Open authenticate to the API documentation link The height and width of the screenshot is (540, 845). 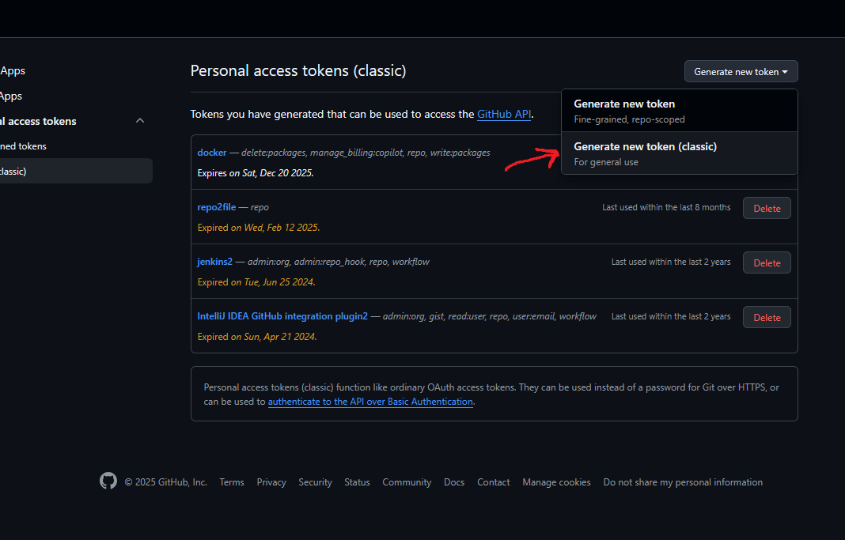(370, 402)
